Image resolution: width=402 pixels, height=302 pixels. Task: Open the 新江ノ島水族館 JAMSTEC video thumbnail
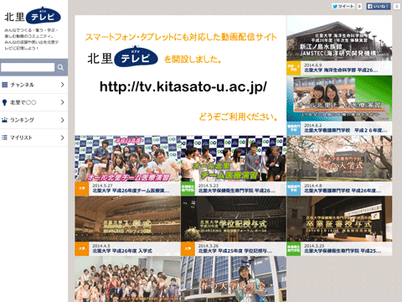tap(339, 39)
